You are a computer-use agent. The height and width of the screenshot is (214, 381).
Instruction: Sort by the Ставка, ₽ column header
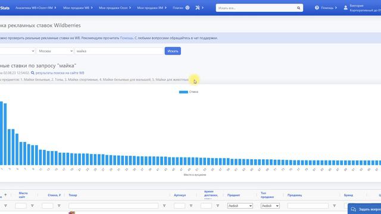[54, 195]
